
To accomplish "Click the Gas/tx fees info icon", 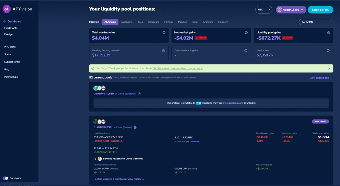I will coord(328,51).
